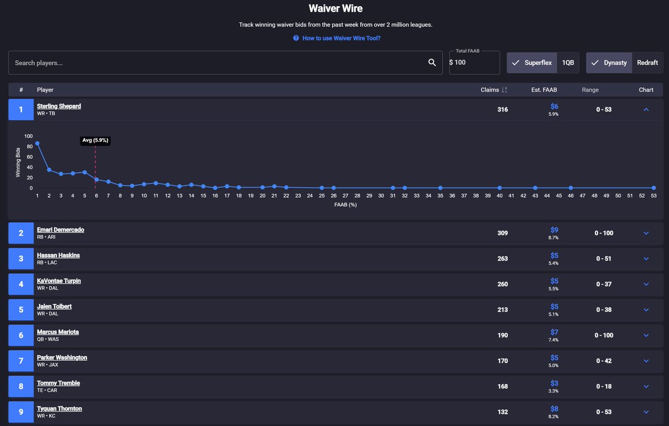The height and width of the screenshot is (426, 669).
Task: Open Emari Demercado player page
Action: coord(61,229)
